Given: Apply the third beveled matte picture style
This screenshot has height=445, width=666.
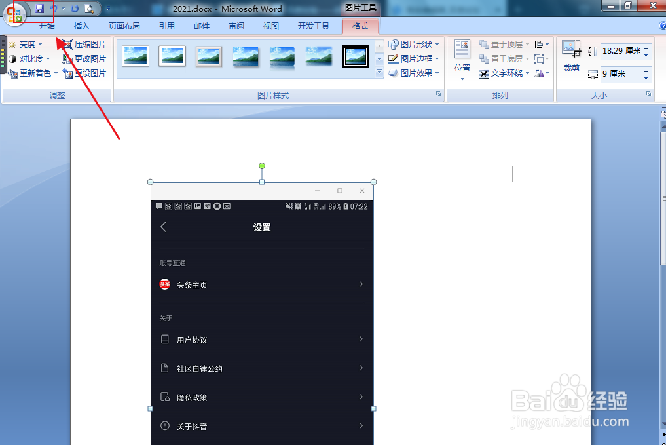Looking at the screenshot, I should (x=209, y=56).
